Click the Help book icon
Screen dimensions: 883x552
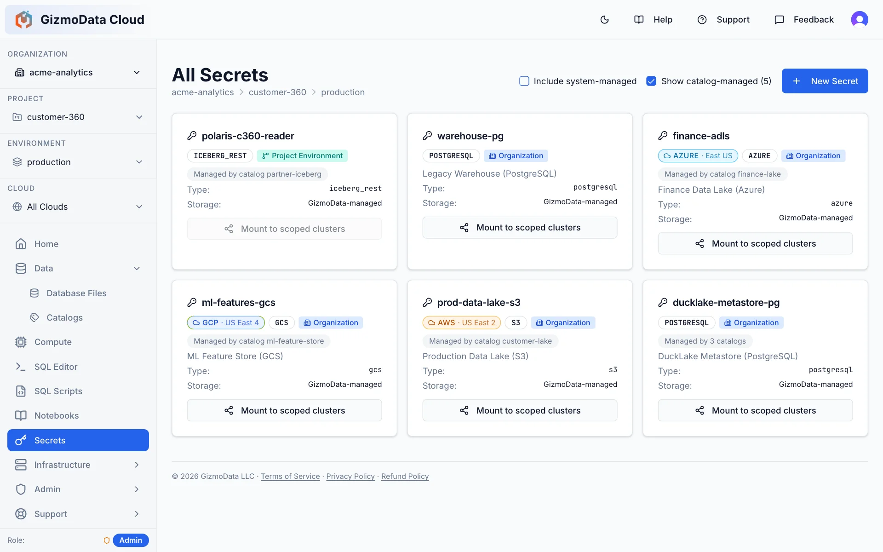tap(639, 19)
